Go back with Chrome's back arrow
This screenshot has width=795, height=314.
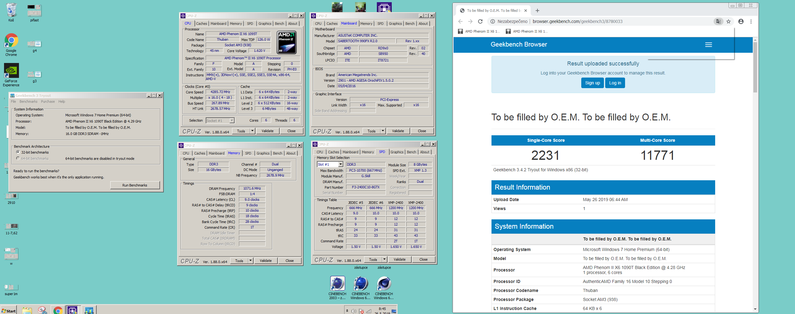click(460, 21)
